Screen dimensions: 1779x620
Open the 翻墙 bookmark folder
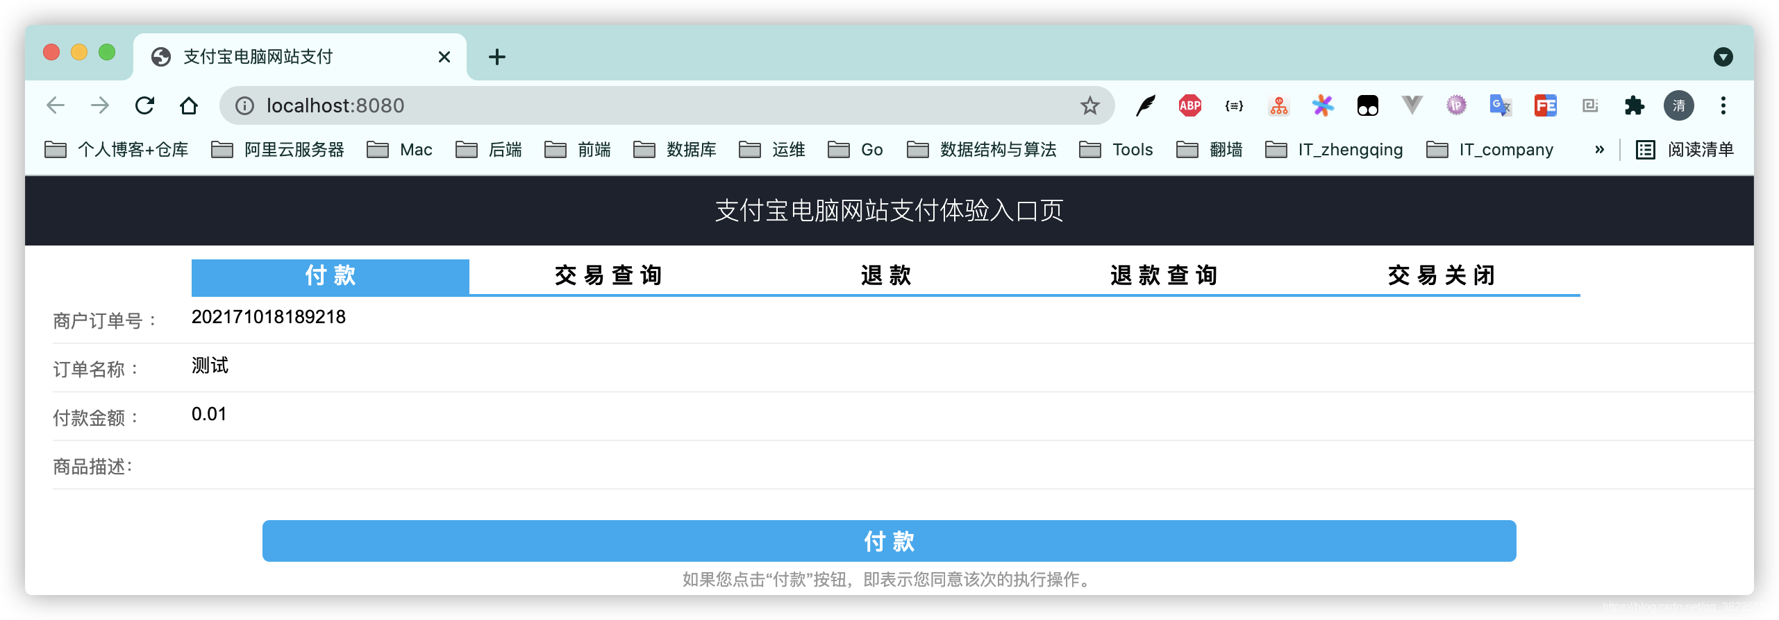coord(1210,149)
